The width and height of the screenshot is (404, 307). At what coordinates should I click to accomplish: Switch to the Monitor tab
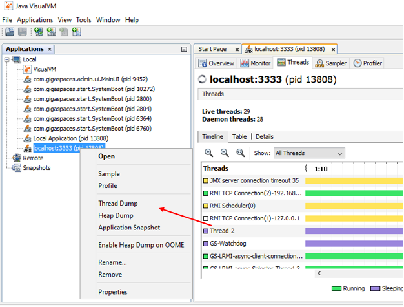256,63
